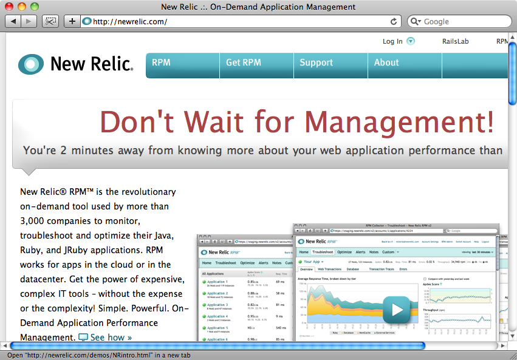Click the newrelic.com address field

point(241,21)
